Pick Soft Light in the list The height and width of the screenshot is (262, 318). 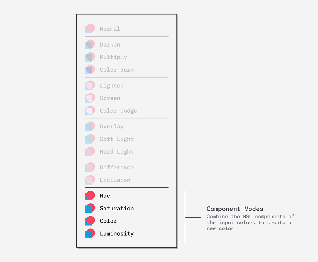click(117, 139)
